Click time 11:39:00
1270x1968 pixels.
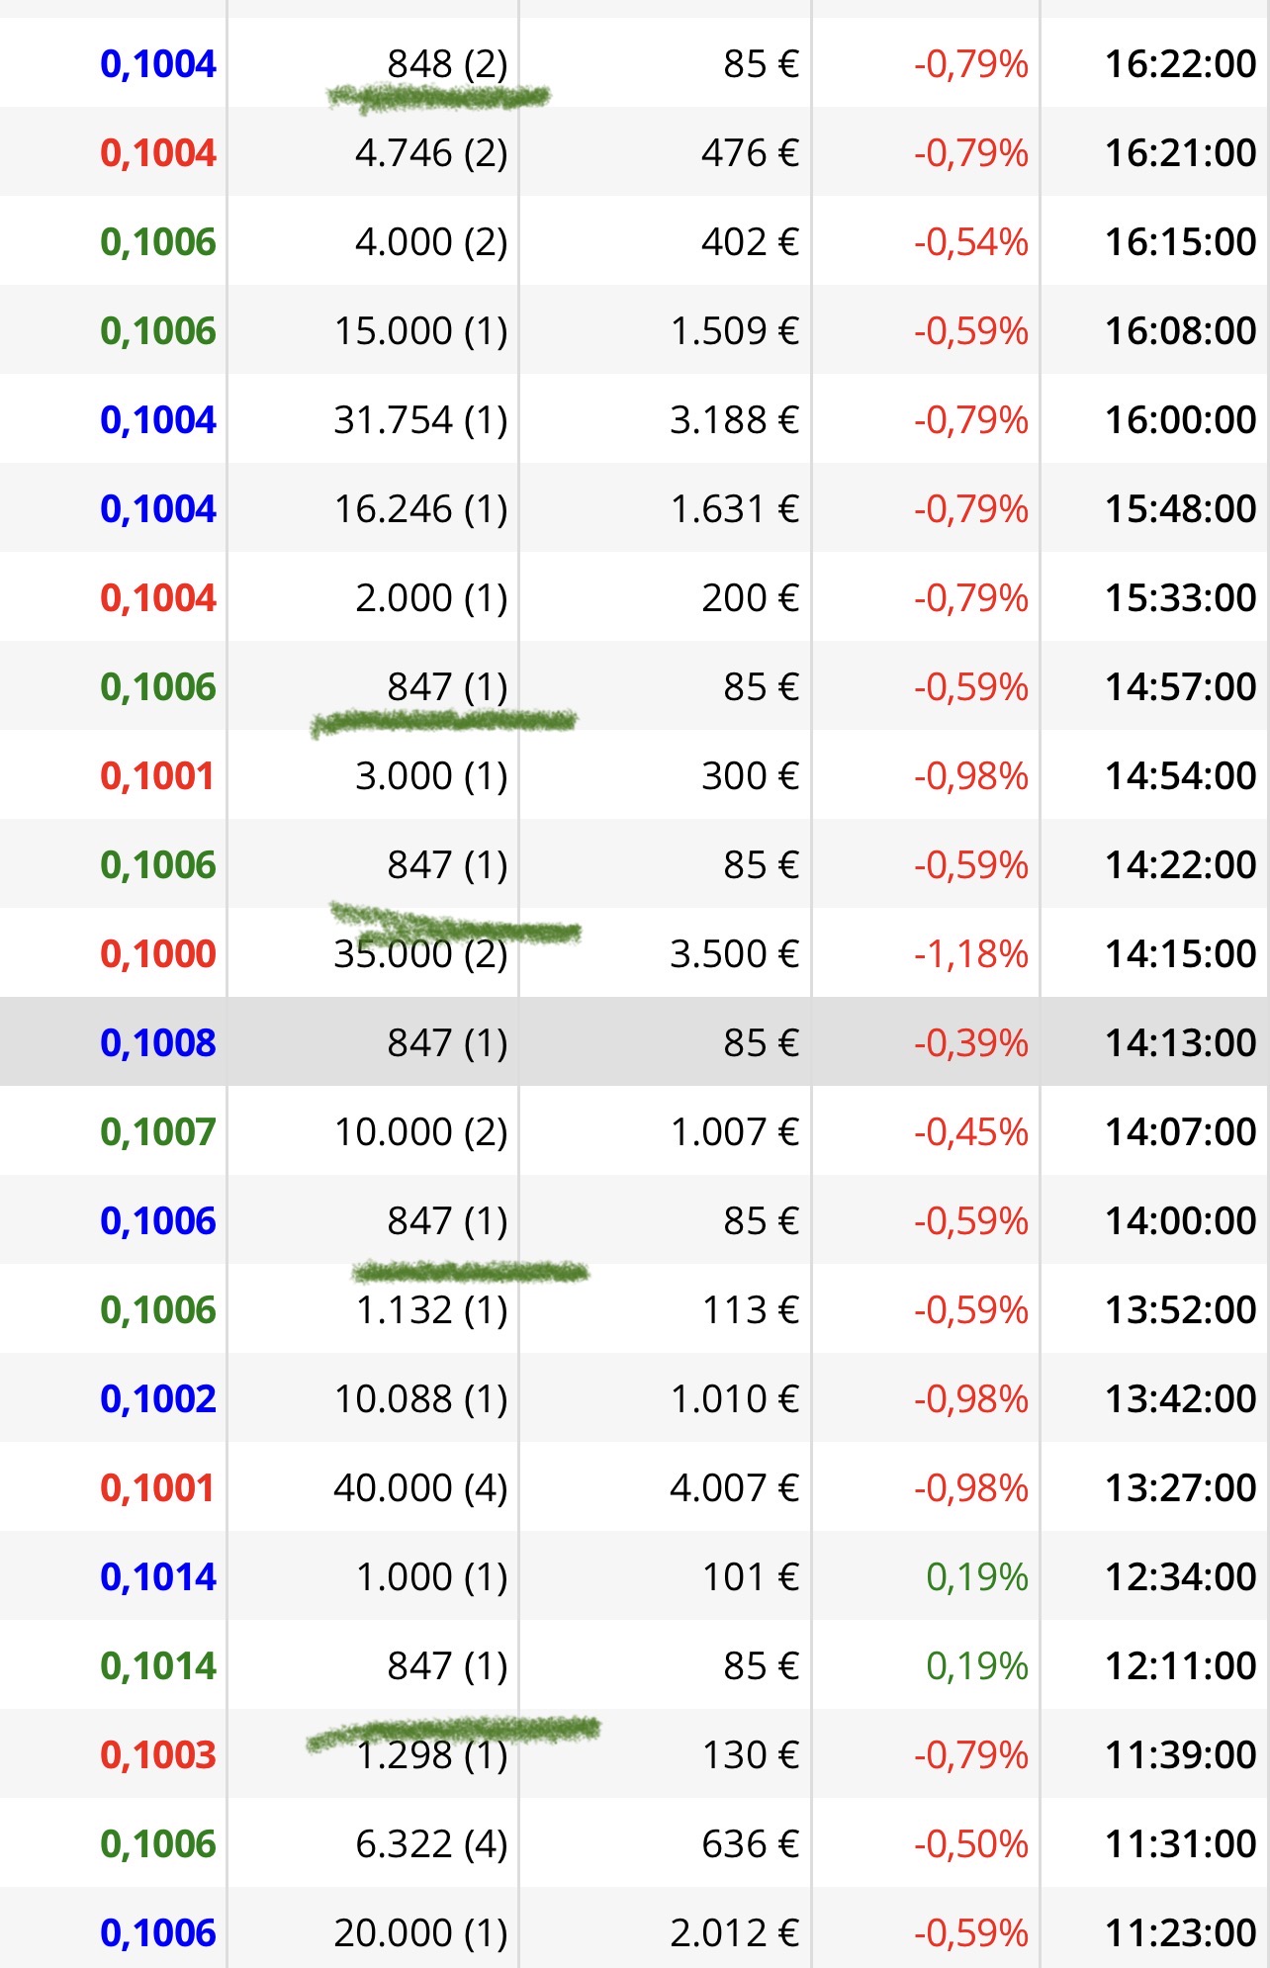(x=1180, y=1755)
